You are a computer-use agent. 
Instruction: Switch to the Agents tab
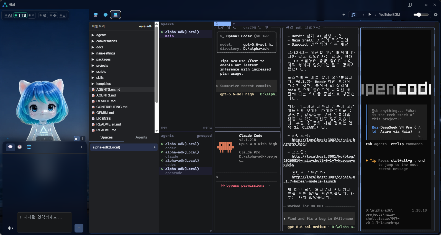(x=141, y=137)
